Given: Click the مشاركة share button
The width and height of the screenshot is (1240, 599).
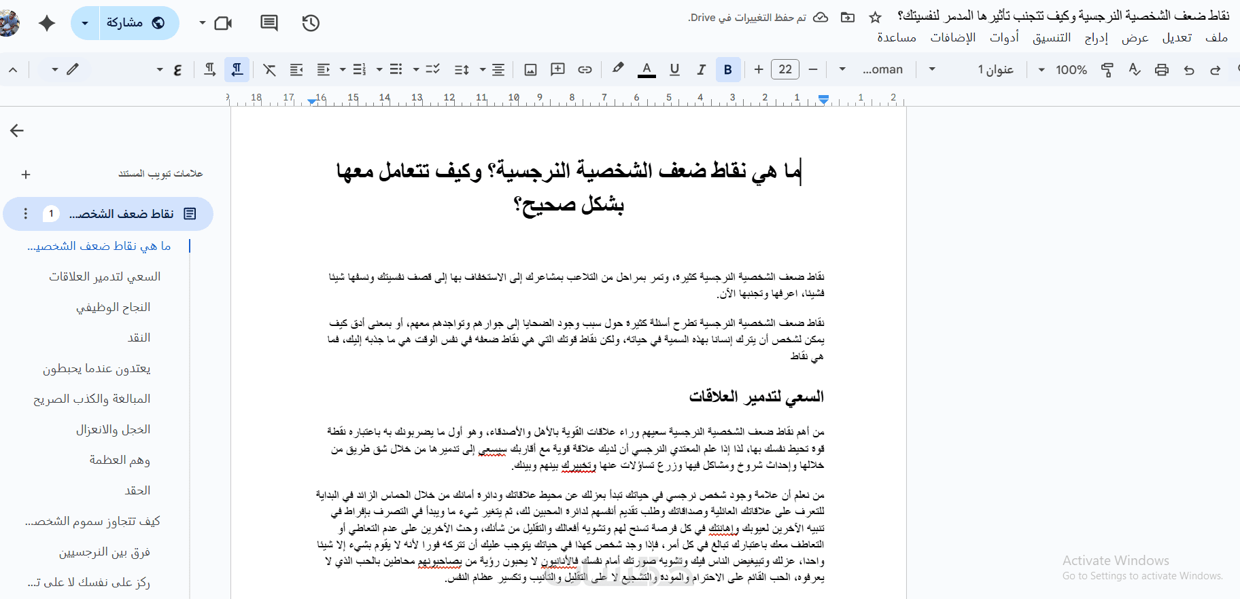Looking at the screenshot, I should (x=139, y=23).
